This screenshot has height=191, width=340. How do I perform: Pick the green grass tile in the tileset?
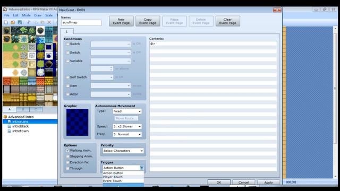(6, 47)
